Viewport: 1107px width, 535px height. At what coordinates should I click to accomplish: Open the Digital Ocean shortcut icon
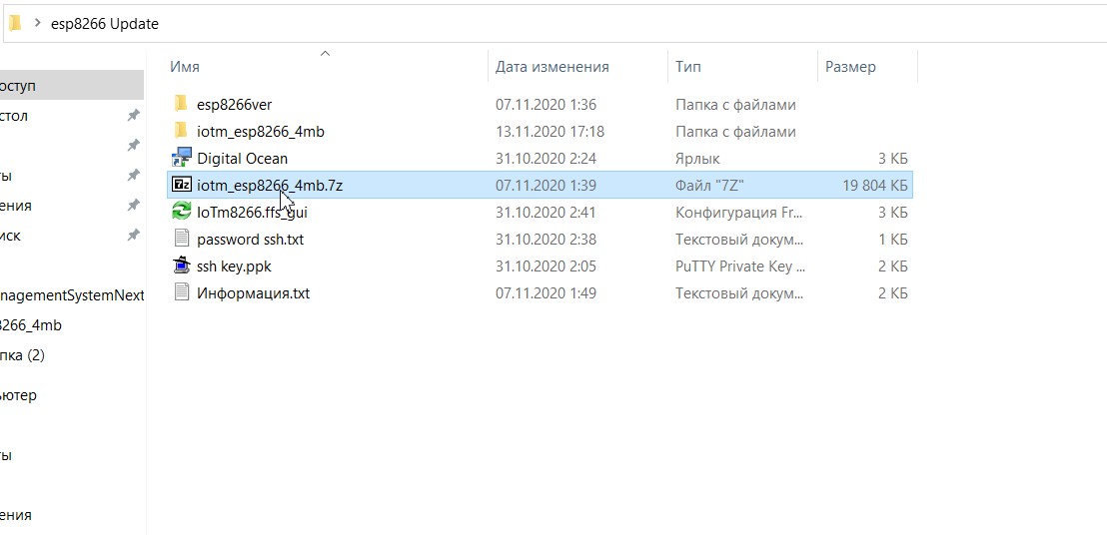coord(181,158)
